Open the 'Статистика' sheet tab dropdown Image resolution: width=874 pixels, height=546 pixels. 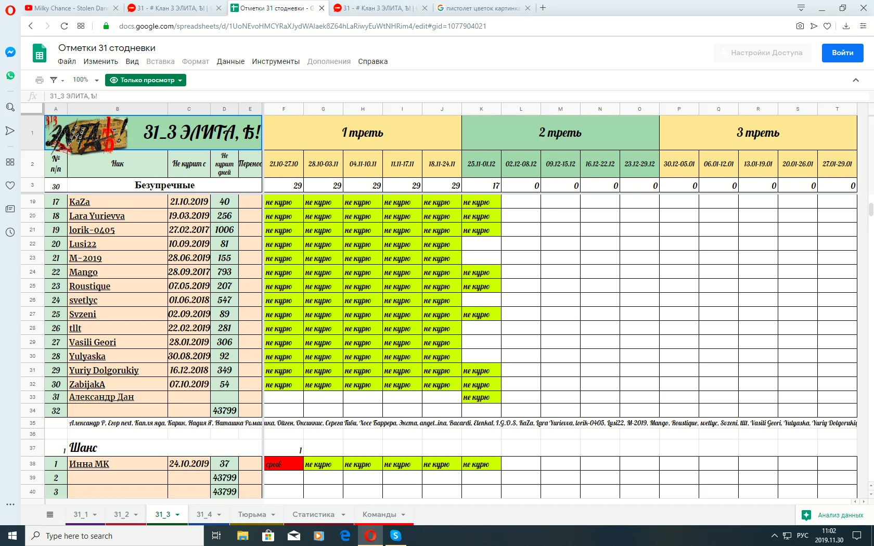(342, 514)
